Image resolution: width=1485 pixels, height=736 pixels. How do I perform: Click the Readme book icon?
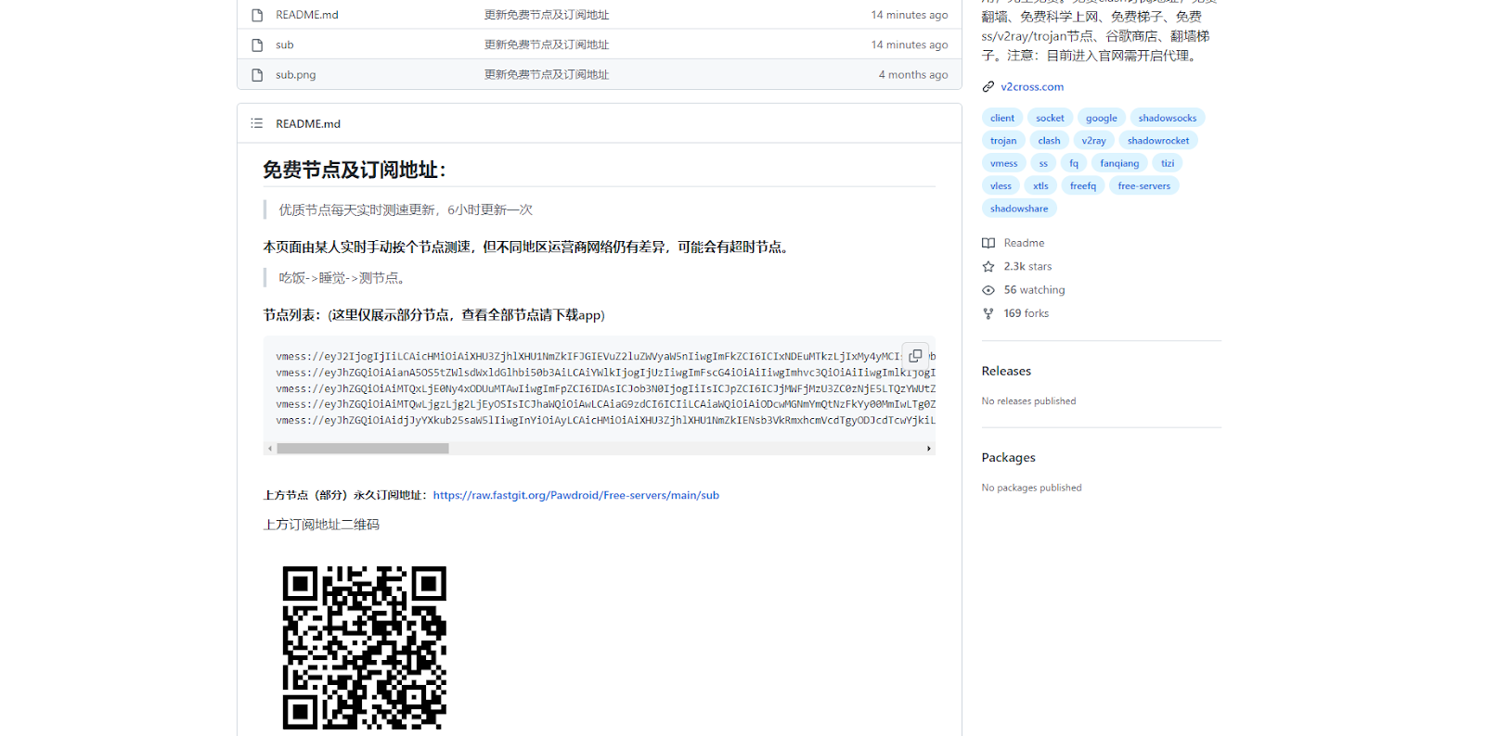click(988, 243)
